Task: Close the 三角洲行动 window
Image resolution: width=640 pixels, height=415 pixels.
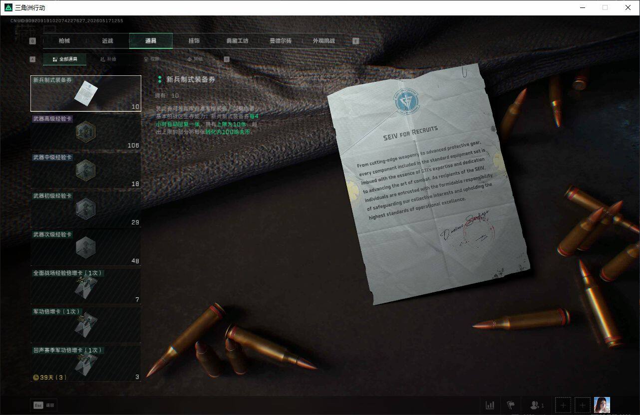Action: click(x=628, y=7)
